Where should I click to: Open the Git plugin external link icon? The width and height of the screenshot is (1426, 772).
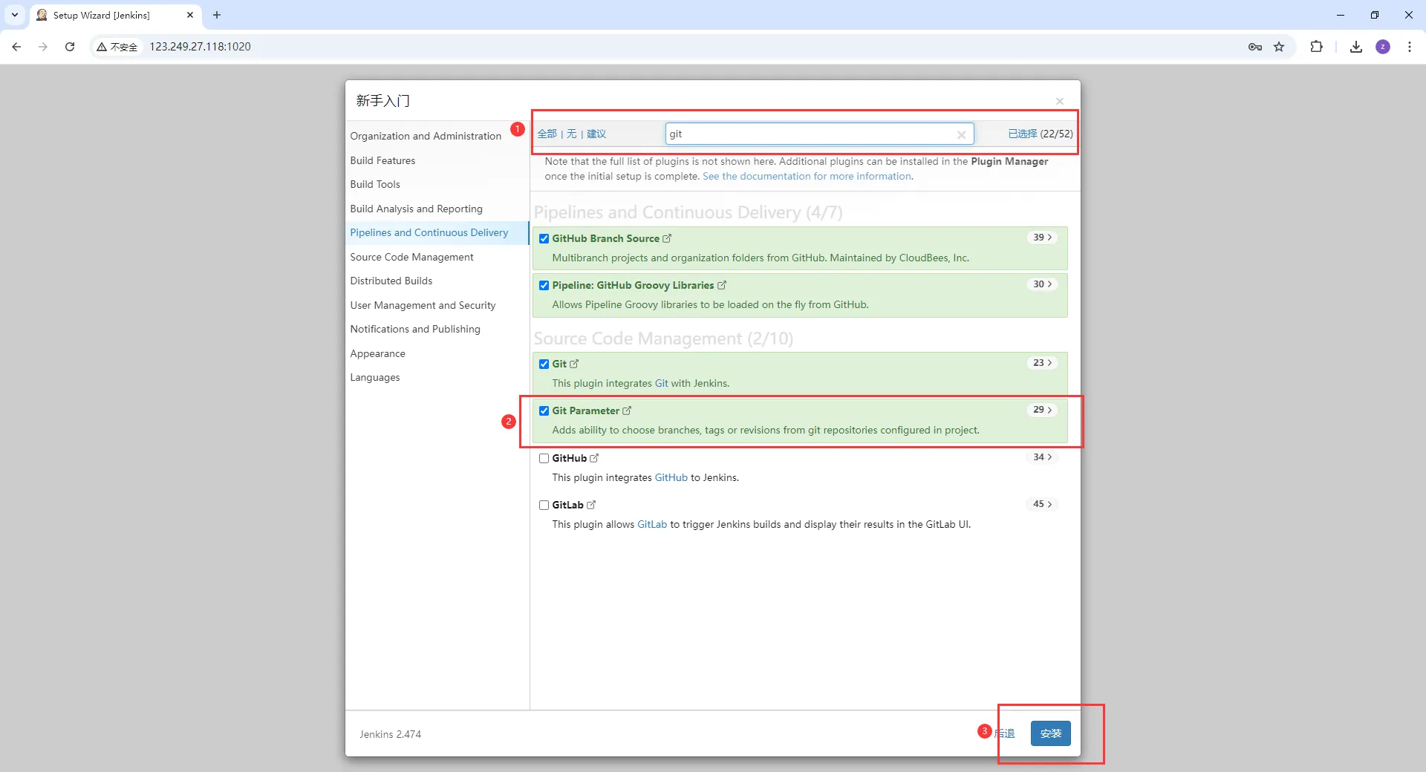point(574,364)
